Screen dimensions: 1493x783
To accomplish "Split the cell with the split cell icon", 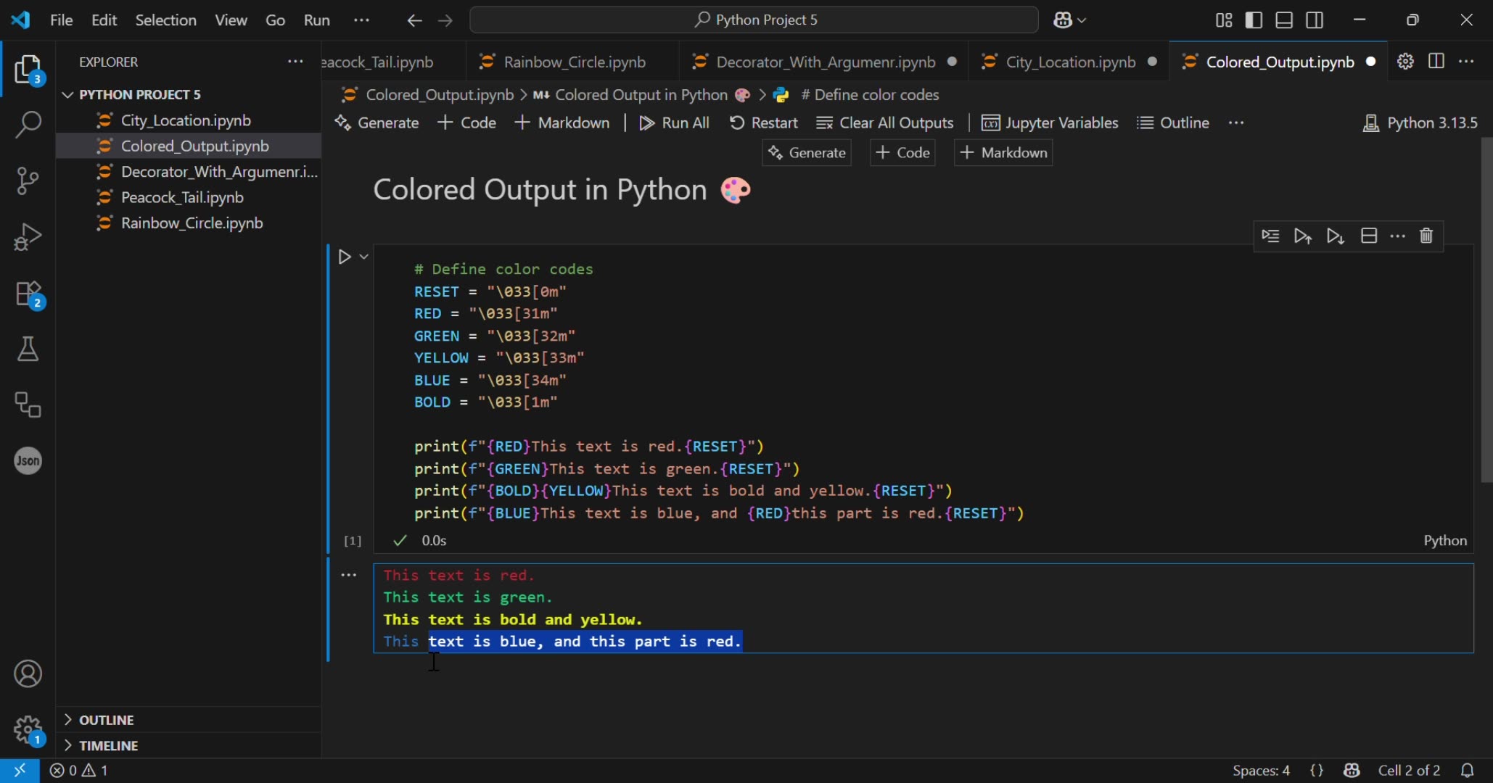I will [1369, 236].
